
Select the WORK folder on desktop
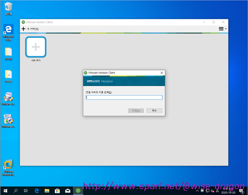8,54
